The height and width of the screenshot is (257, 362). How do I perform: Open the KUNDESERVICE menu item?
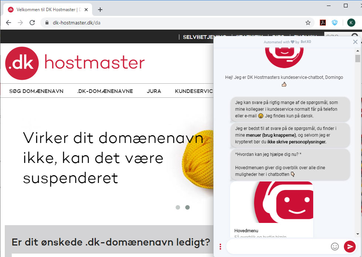pyautogui.click(x=194, y=91)
